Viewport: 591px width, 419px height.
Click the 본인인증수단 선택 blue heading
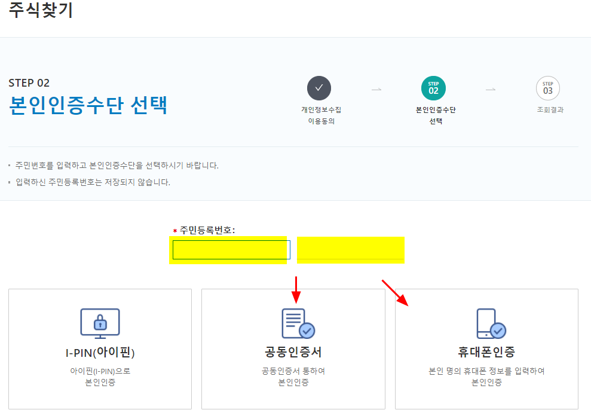(88, 105)
